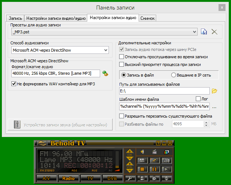231x185 pixels.
Task: Select 'Вещание в IP сеть' radio option
Action: [x=173, y=75]
